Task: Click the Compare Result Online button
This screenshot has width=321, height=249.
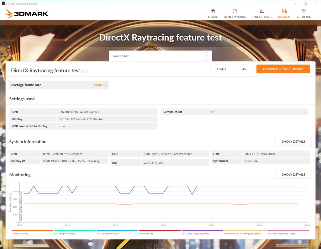Action: pyautogui.click(x=283, y=69)
